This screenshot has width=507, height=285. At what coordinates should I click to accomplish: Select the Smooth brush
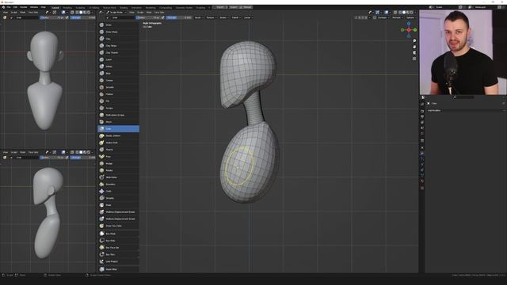point(118,87)
